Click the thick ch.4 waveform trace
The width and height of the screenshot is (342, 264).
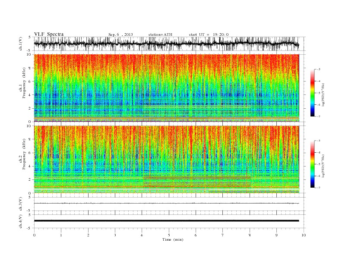pyautogui.click(x=166, y=221)
